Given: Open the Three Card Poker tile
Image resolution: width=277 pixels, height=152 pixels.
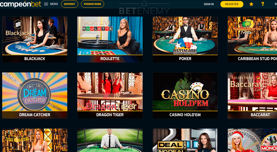Looking at the screenshot, I should (x=35, y=140).
